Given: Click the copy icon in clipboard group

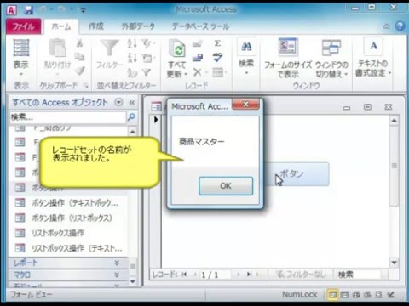Looking at the screenshot, I should (x=79, y=57).
